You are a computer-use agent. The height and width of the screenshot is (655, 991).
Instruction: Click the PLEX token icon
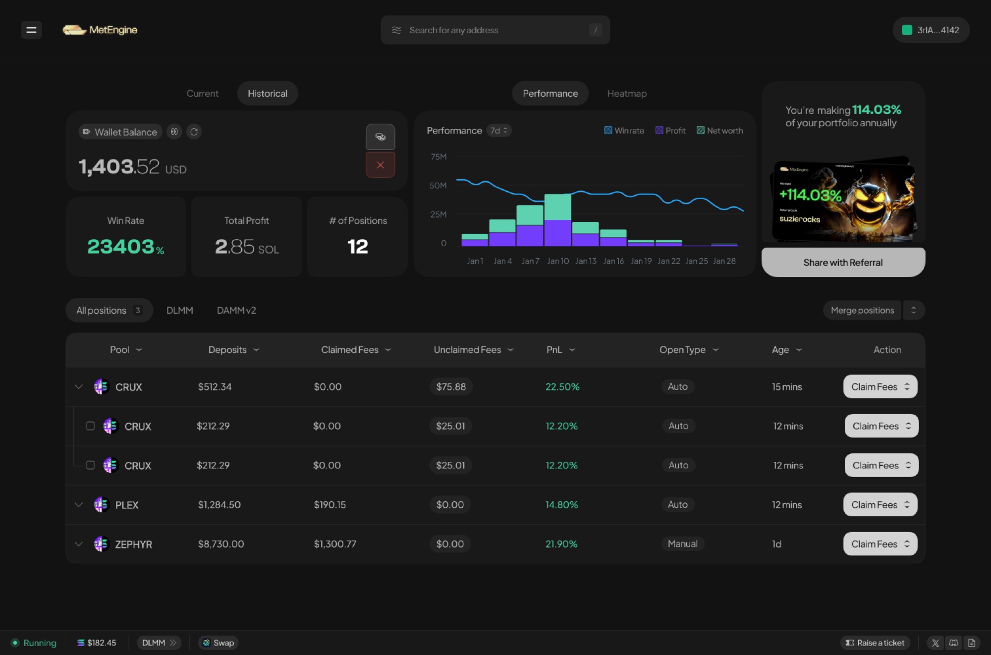point(101,504)
